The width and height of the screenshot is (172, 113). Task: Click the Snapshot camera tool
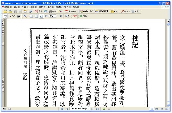click(19, 16)
